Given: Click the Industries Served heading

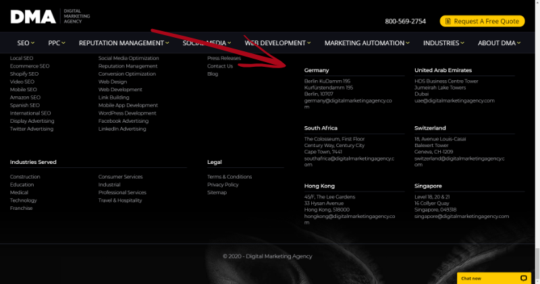Looking at the screenshot, I should (x=33, y=162).
